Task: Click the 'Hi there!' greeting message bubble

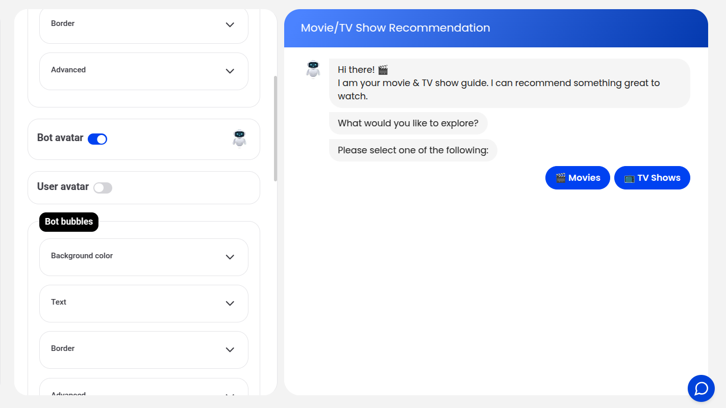Action: [509, 83]
